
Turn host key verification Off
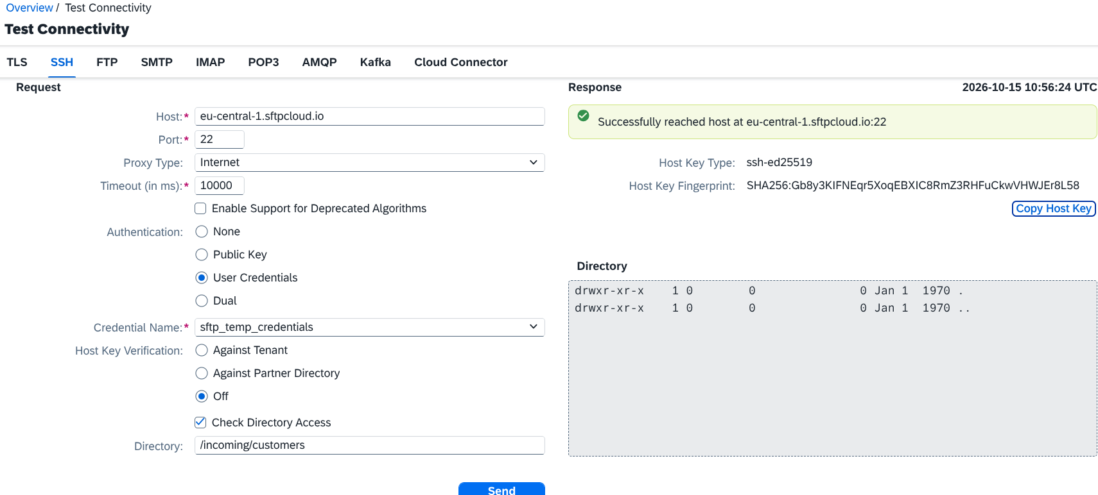coord(202,396)
